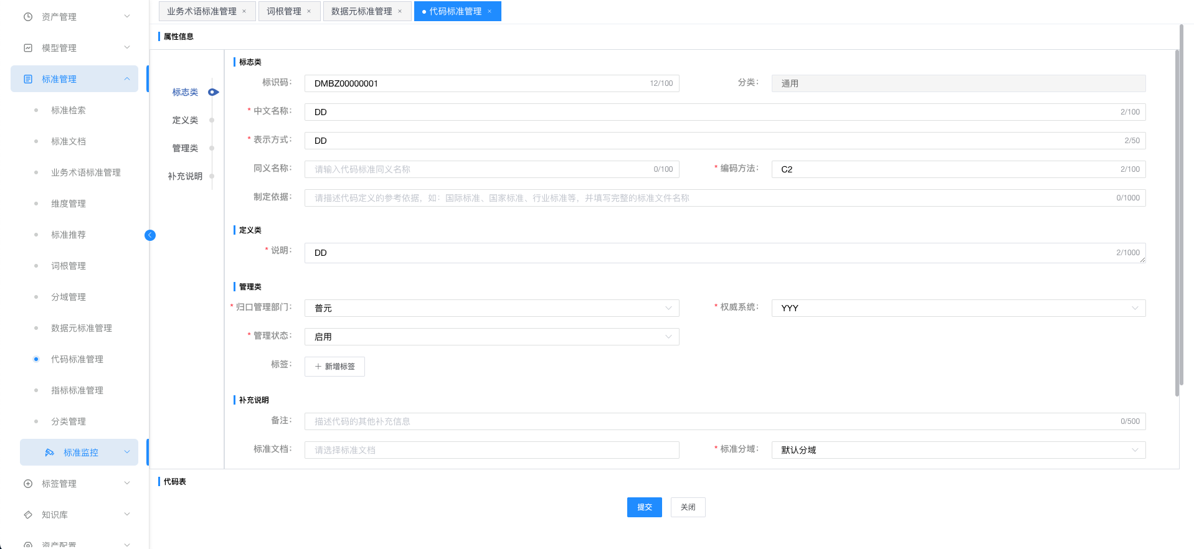Viewport: 1194px width, 549px height.
Task: Click the 知识库 tag icon
Action: pyautogui.click(x=28, y=515)
